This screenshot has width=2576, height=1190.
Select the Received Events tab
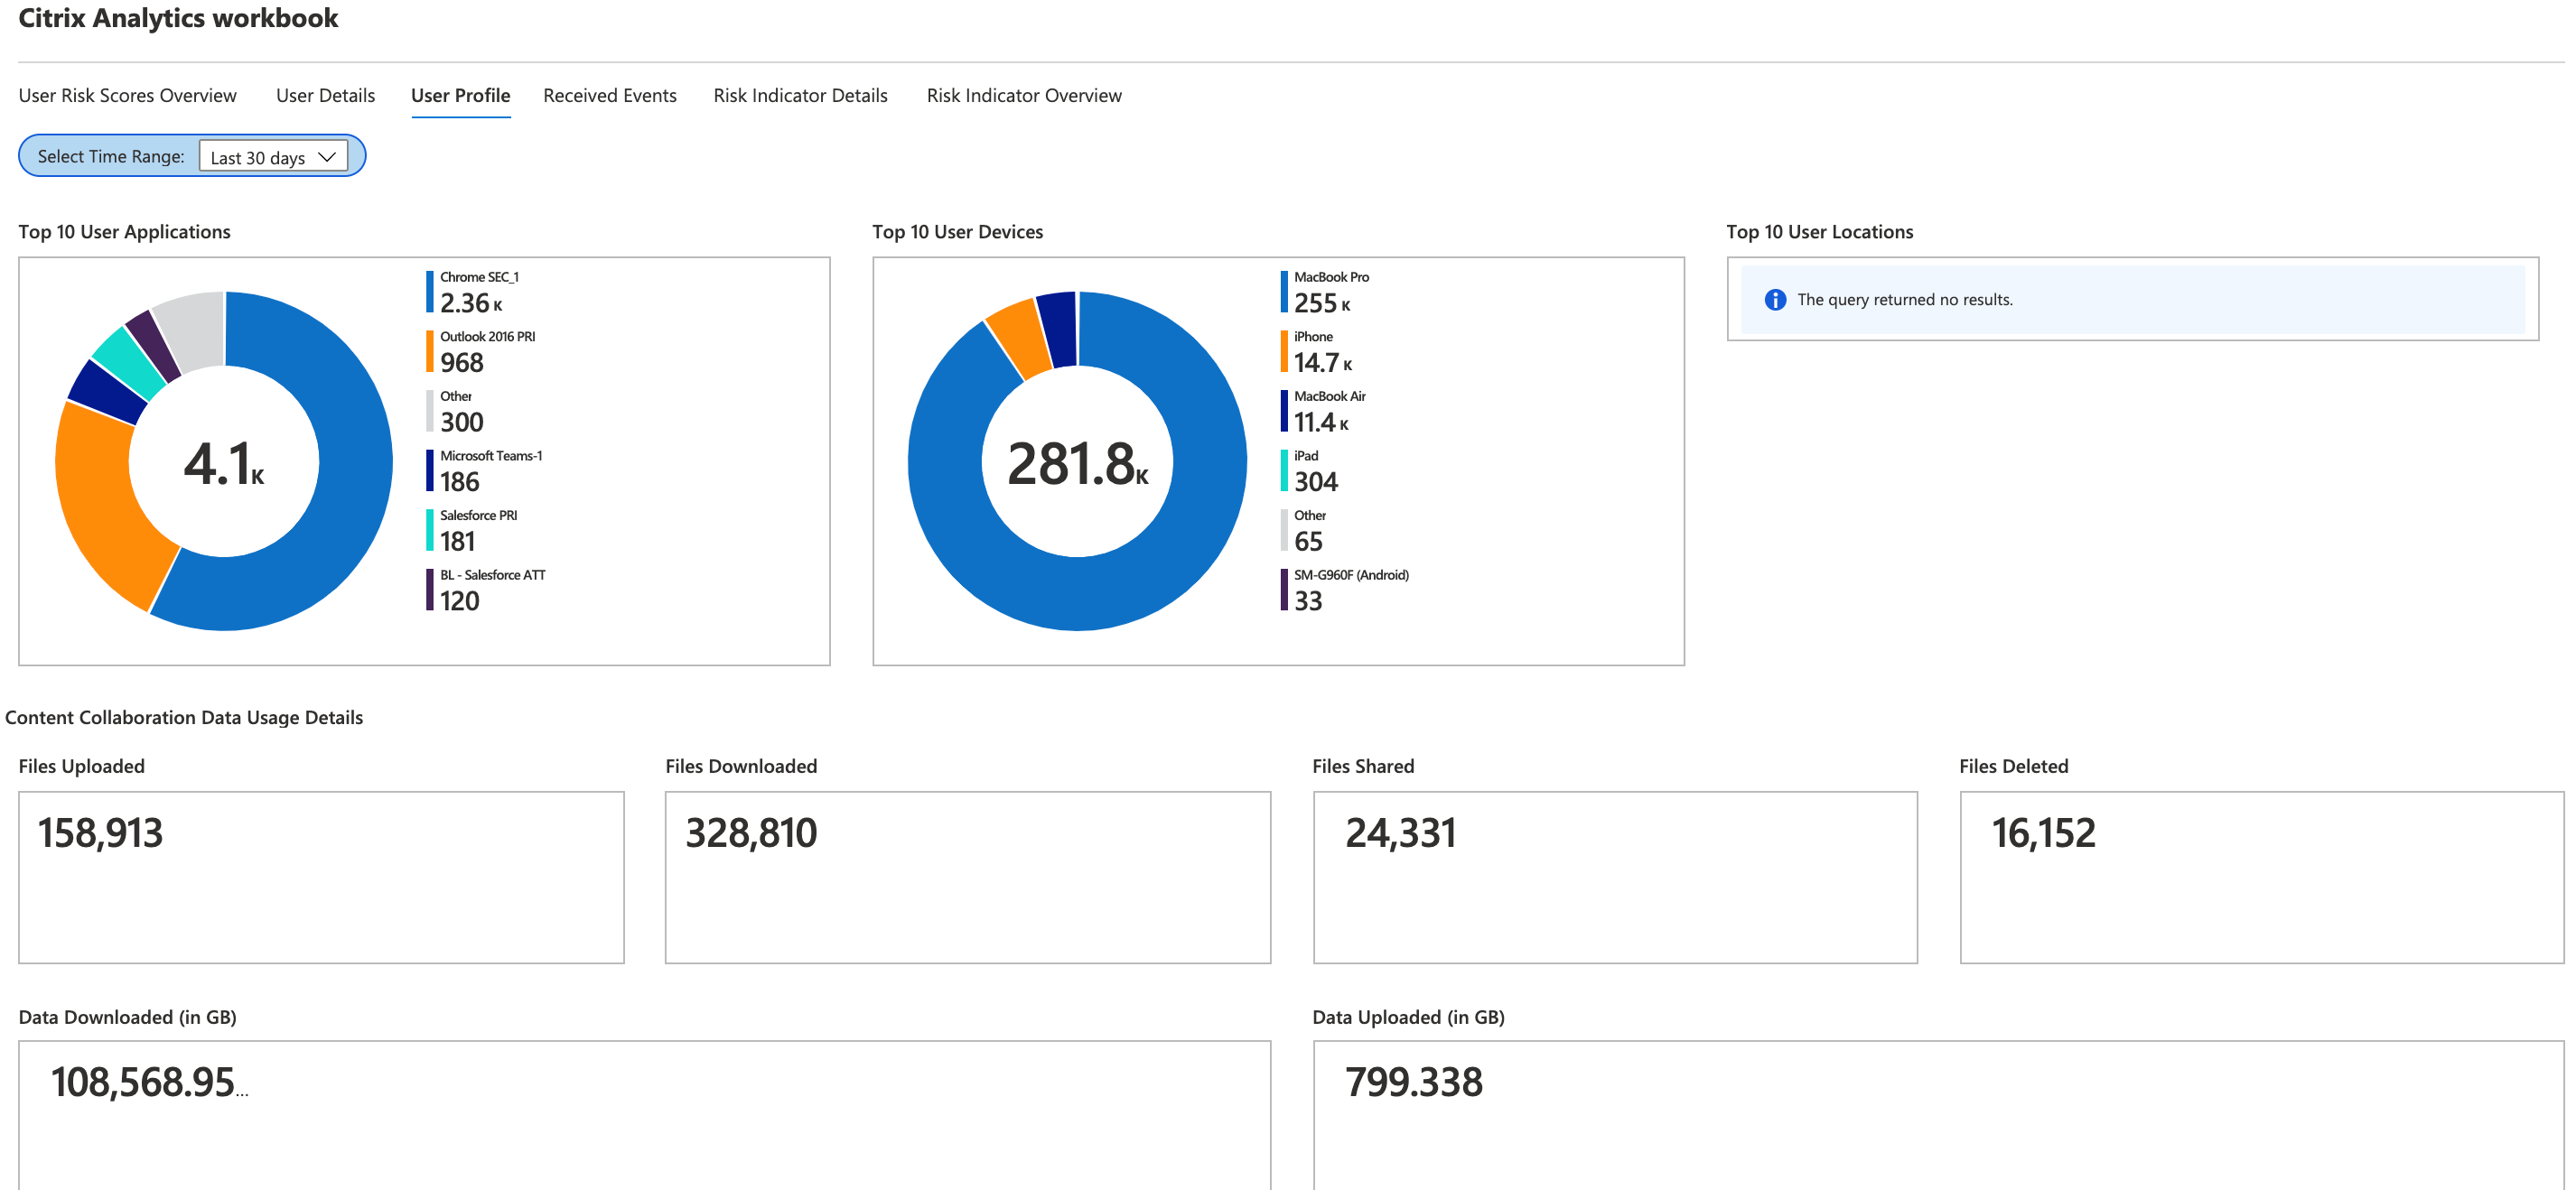[609, 96]
